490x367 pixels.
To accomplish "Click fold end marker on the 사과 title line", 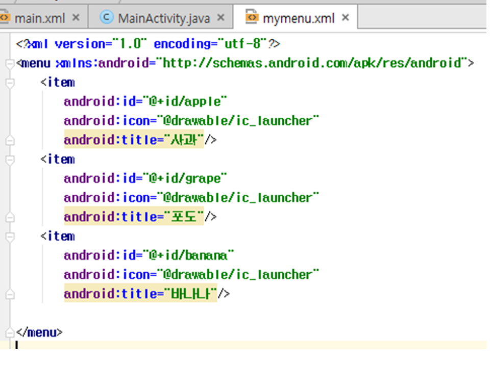I will point(9,140).
